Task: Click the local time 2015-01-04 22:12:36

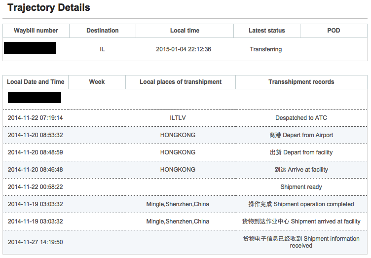Action: coord(184,49)
